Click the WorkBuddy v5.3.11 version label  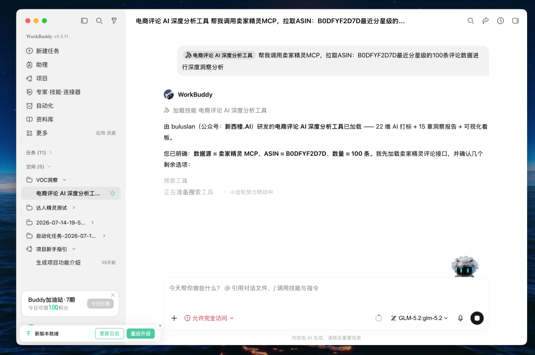tap(47, 37)
